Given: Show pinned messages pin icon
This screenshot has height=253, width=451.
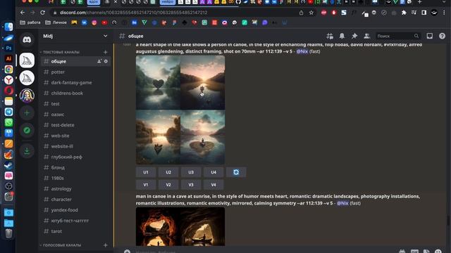Looking at the screenshot, I should pyautogui.click(x=354, y=36).
